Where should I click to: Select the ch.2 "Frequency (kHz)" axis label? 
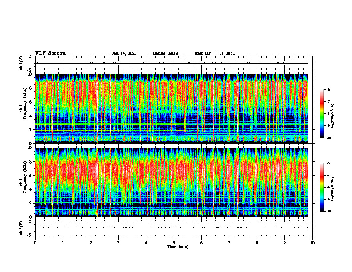[x=24, y=177]
